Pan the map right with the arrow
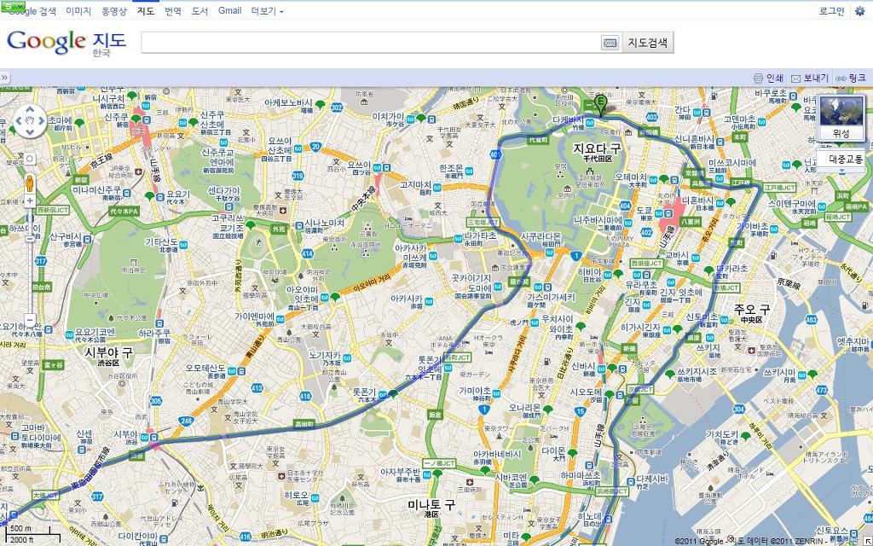This screenshot has width=873, height=546. (42, 121)
